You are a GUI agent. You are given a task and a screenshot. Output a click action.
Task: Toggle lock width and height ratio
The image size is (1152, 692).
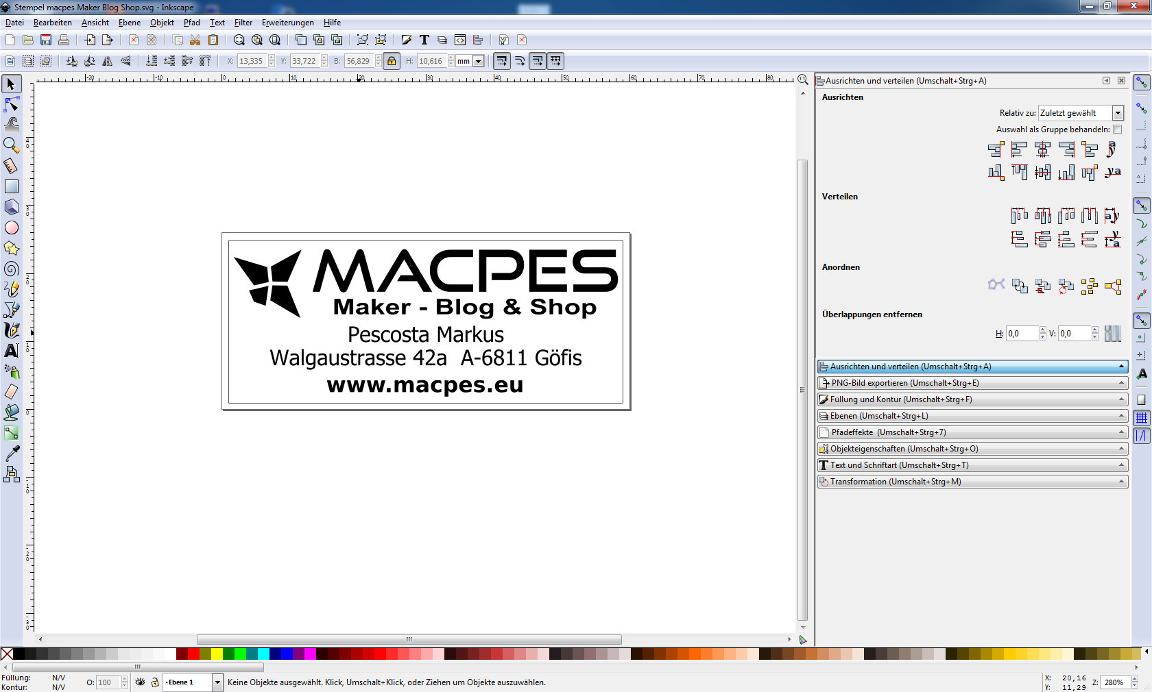pos(392,61)
